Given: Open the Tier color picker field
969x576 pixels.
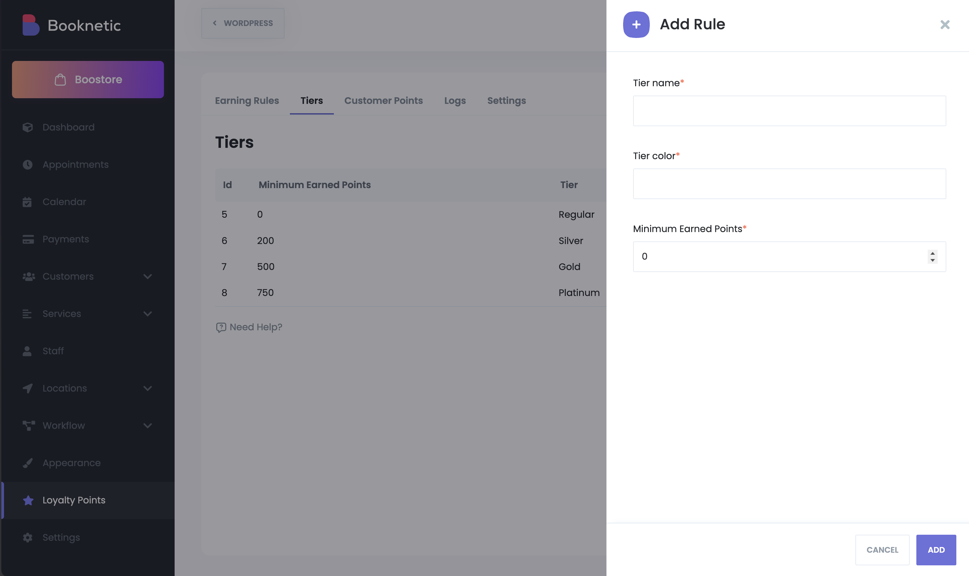Looking at the screenshot, I should point(789,183).
